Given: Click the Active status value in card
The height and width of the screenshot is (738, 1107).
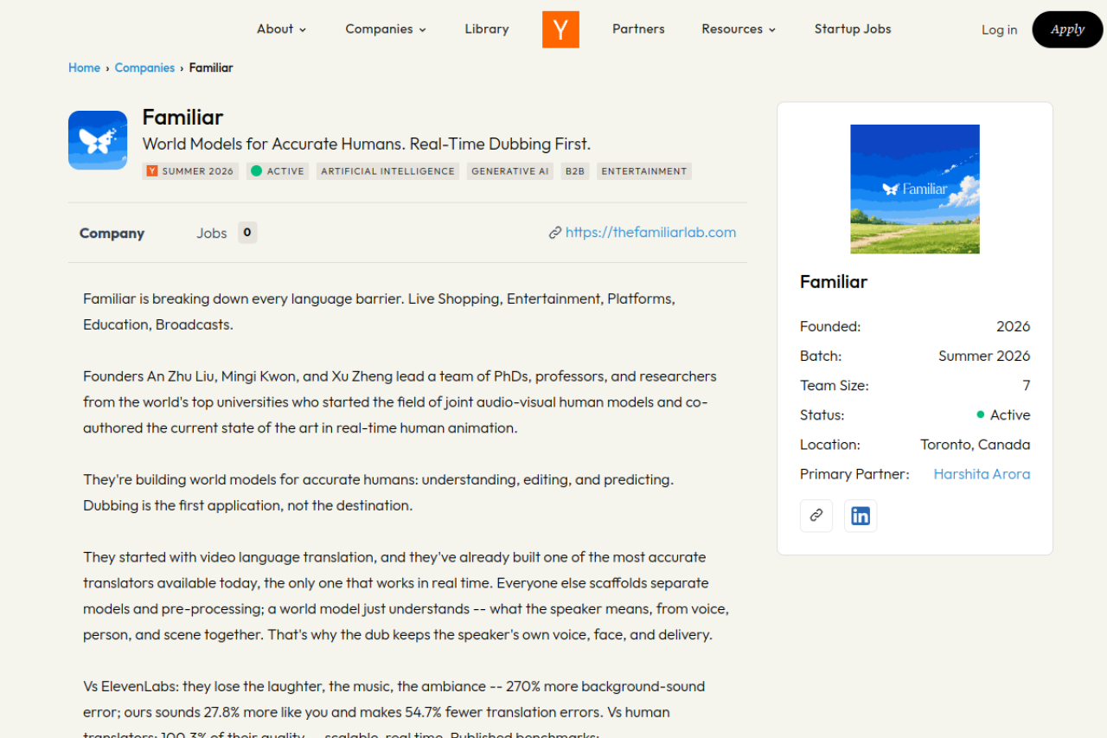Looking at the screenshot, I should point(1003,415).
